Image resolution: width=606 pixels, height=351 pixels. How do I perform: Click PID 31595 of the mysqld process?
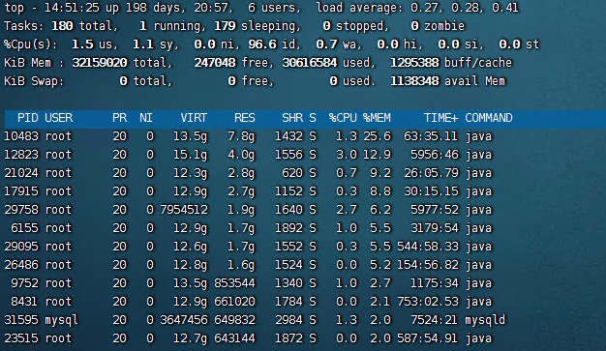(21, 320)
